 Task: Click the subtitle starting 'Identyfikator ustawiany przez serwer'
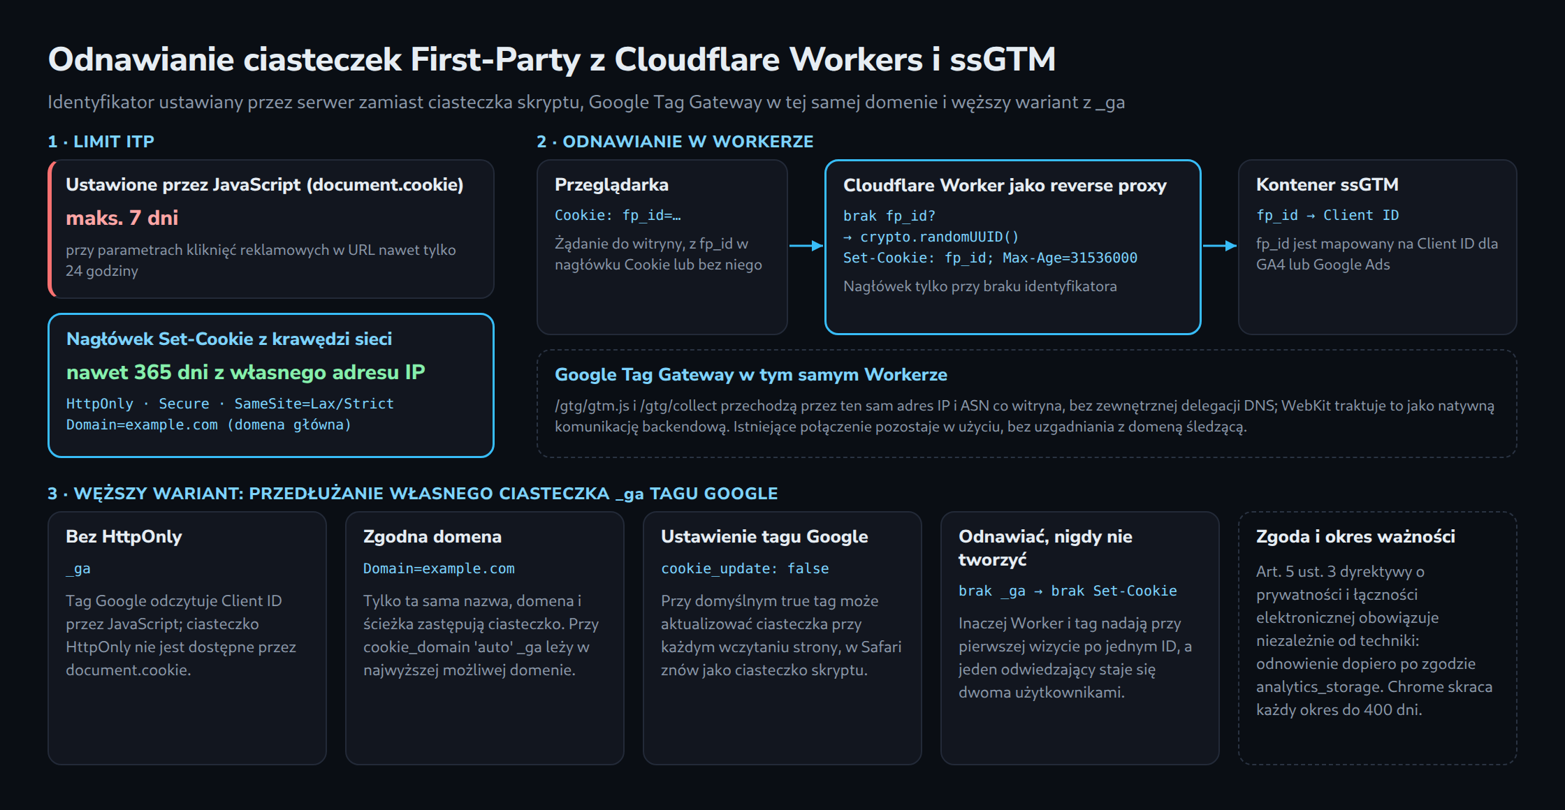[586, 102]
